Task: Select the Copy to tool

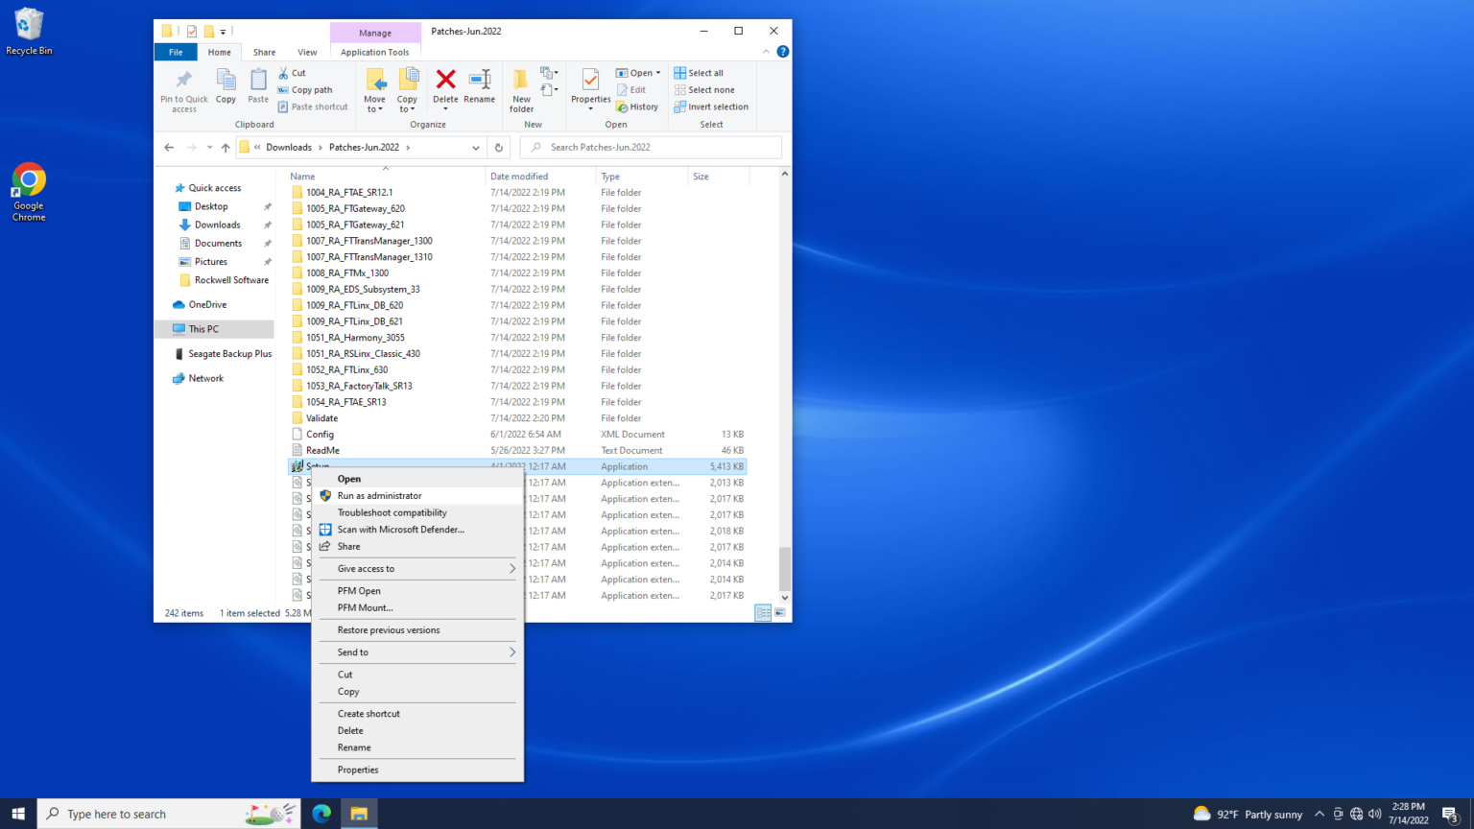Action: click(407, 90)
